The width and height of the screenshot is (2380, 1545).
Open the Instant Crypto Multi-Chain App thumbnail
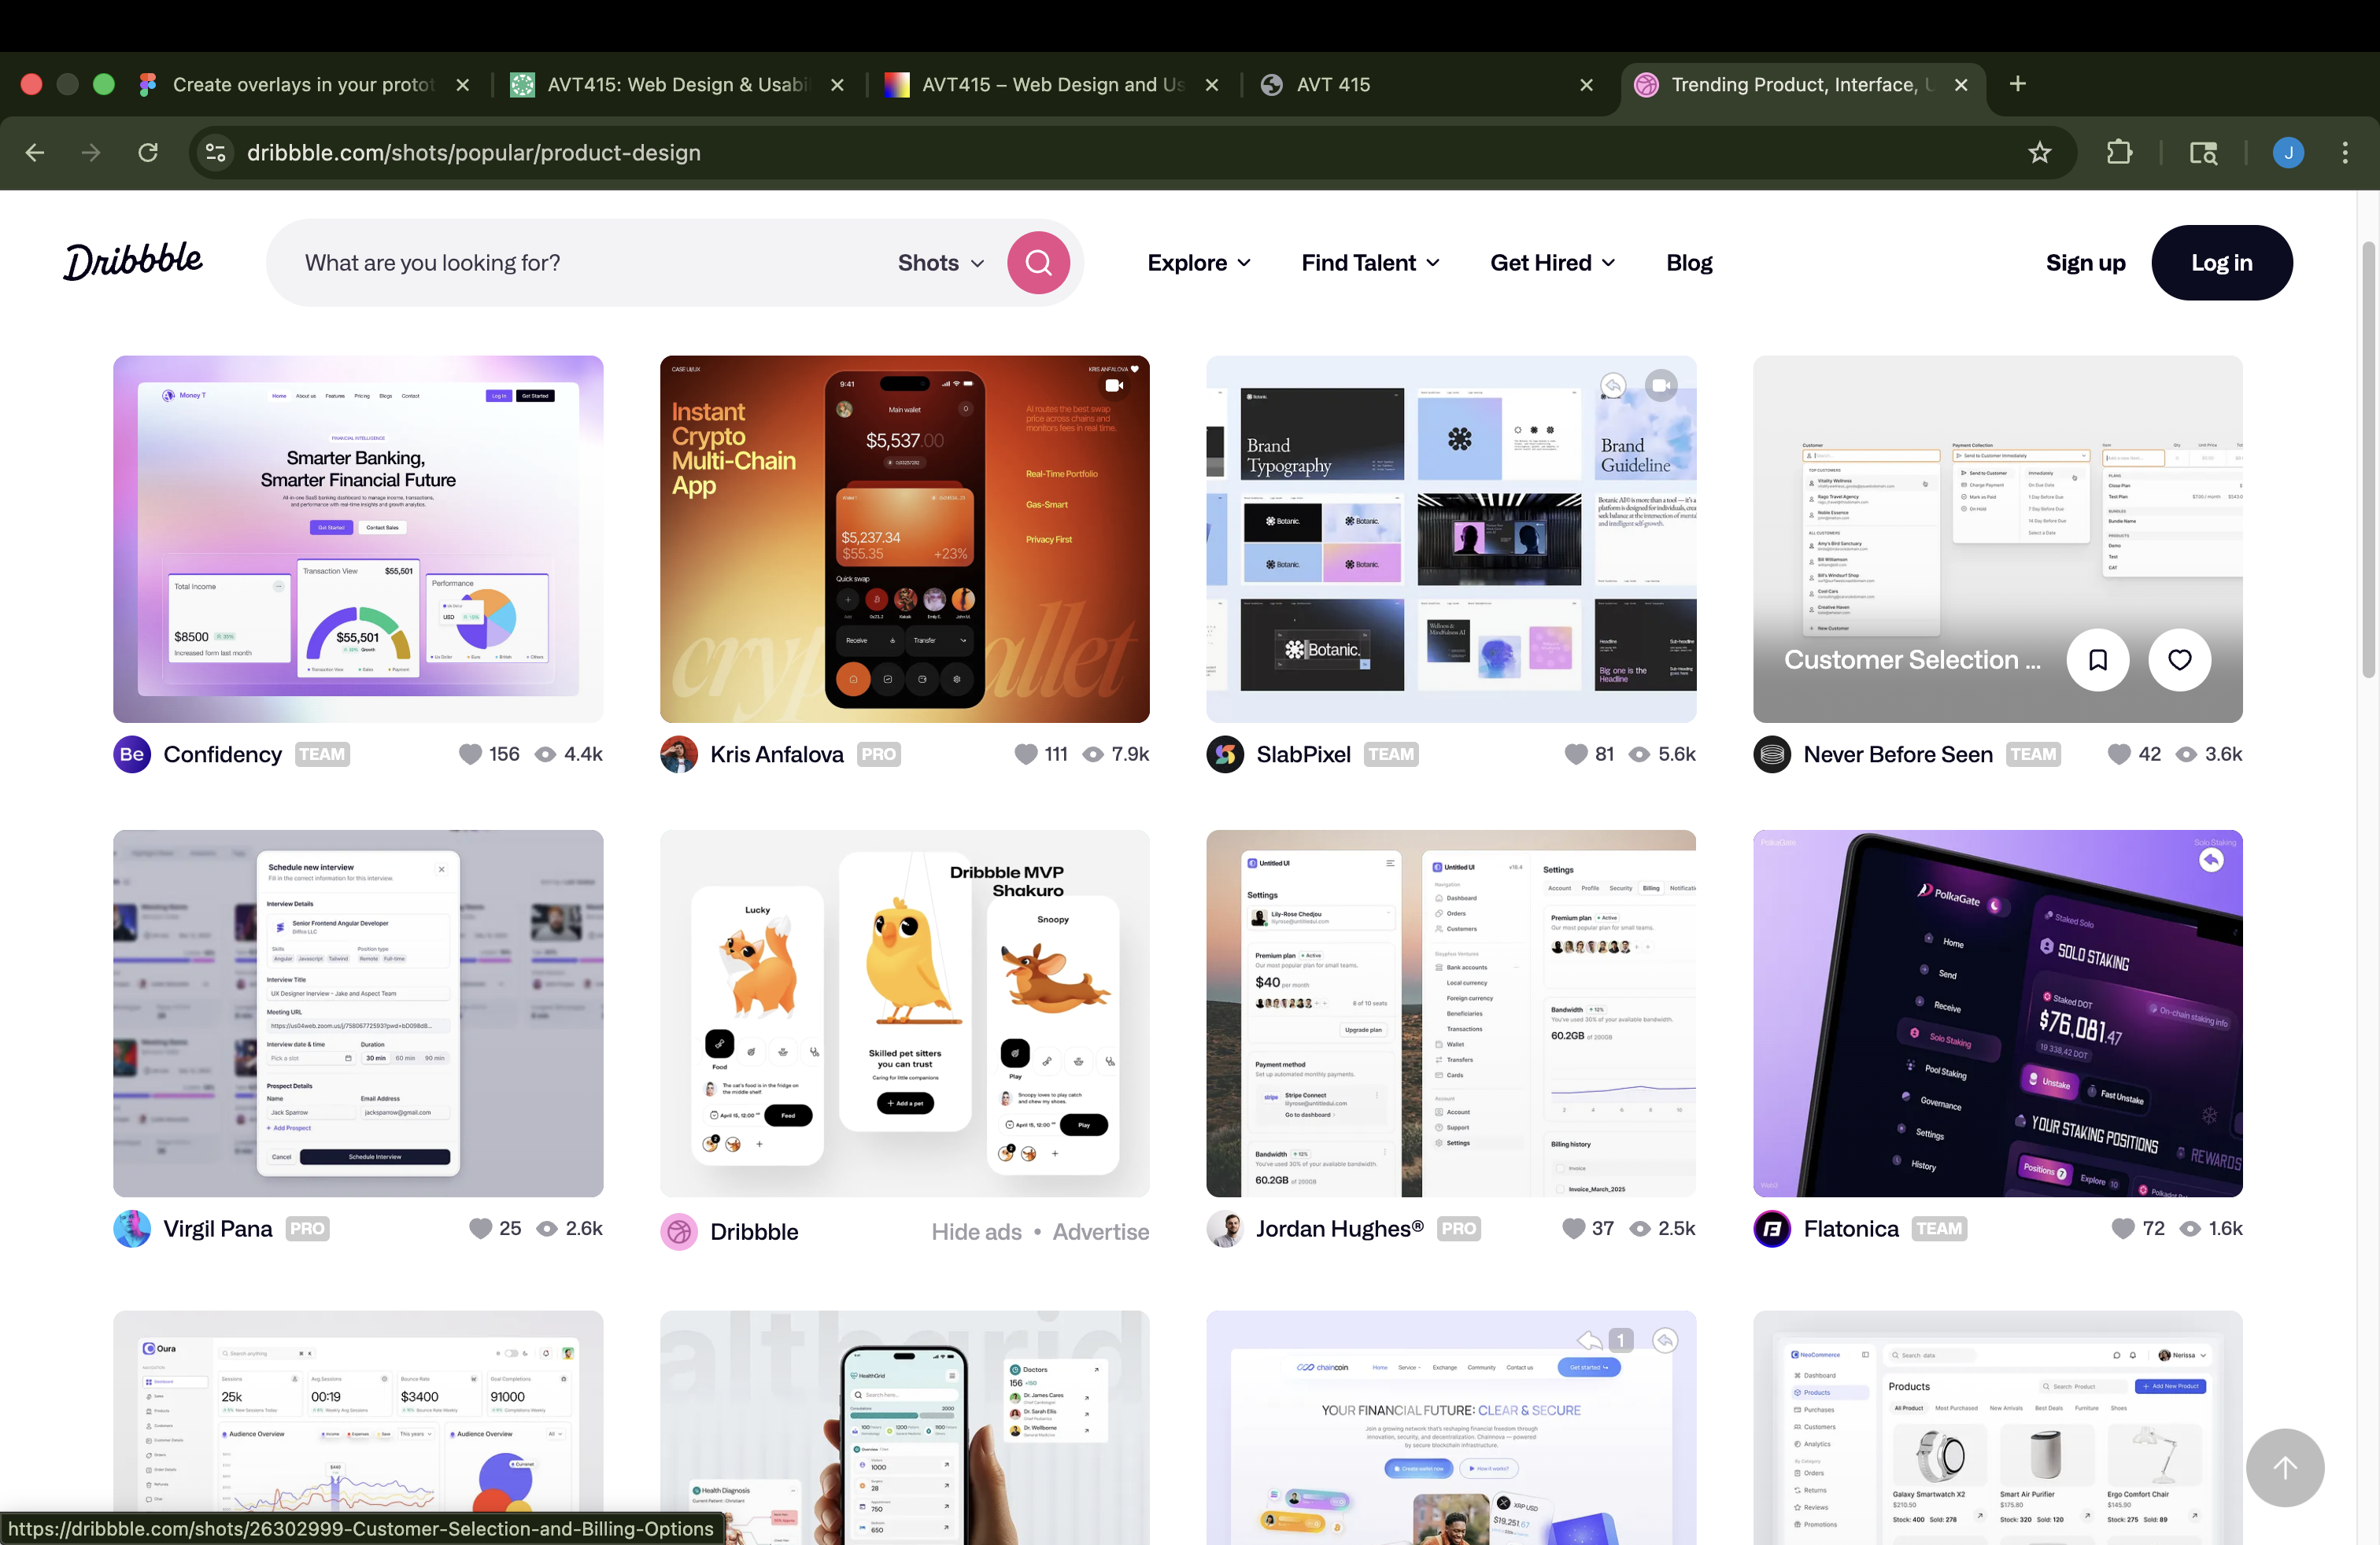click(x=904, y=540)
